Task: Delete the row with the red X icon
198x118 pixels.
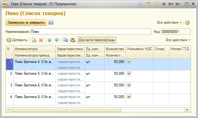Action: 41,40
